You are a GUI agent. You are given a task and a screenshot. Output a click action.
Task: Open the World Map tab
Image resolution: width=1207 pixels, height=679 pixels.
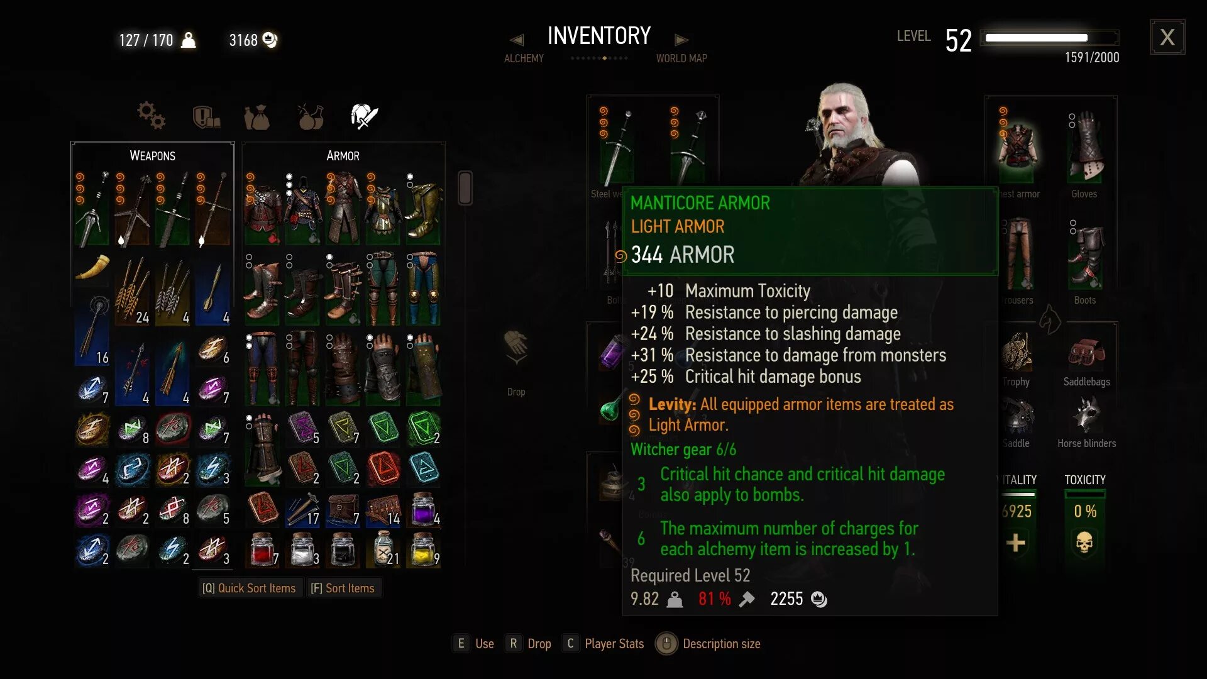[x=681, y=58]
